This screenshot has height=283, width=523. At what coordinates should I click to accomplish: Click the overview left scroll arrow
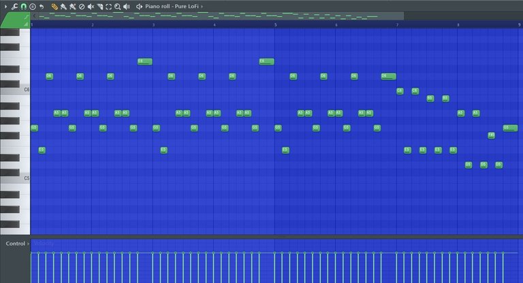pyautogui.click(x=34, y=16)
